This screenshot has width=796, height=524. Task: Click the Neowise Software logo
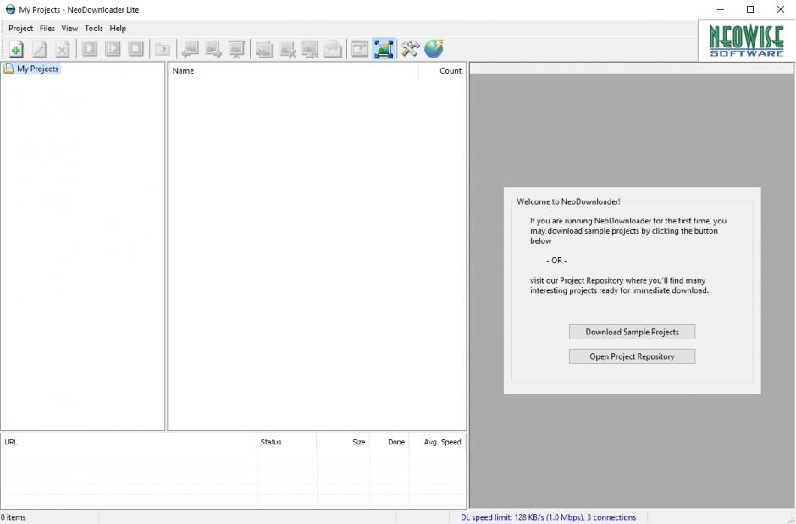tap(746, 41)
